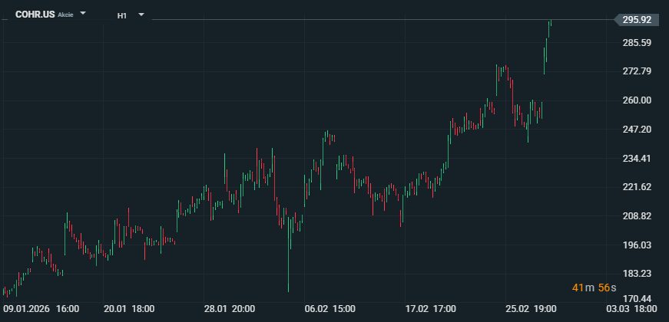Open the COHR.US symbol dropdown arrow

[x=83, y=14]
